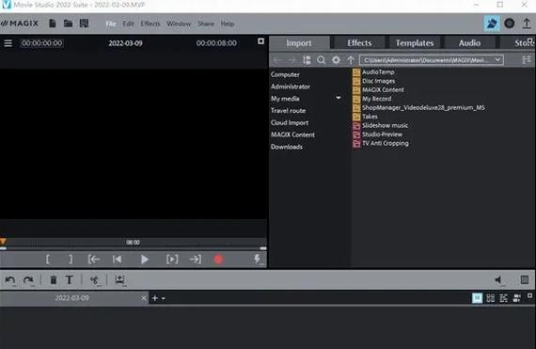Add a title with the T icon
The height and width of the screenshot is (349, 536).
[70, 280]
